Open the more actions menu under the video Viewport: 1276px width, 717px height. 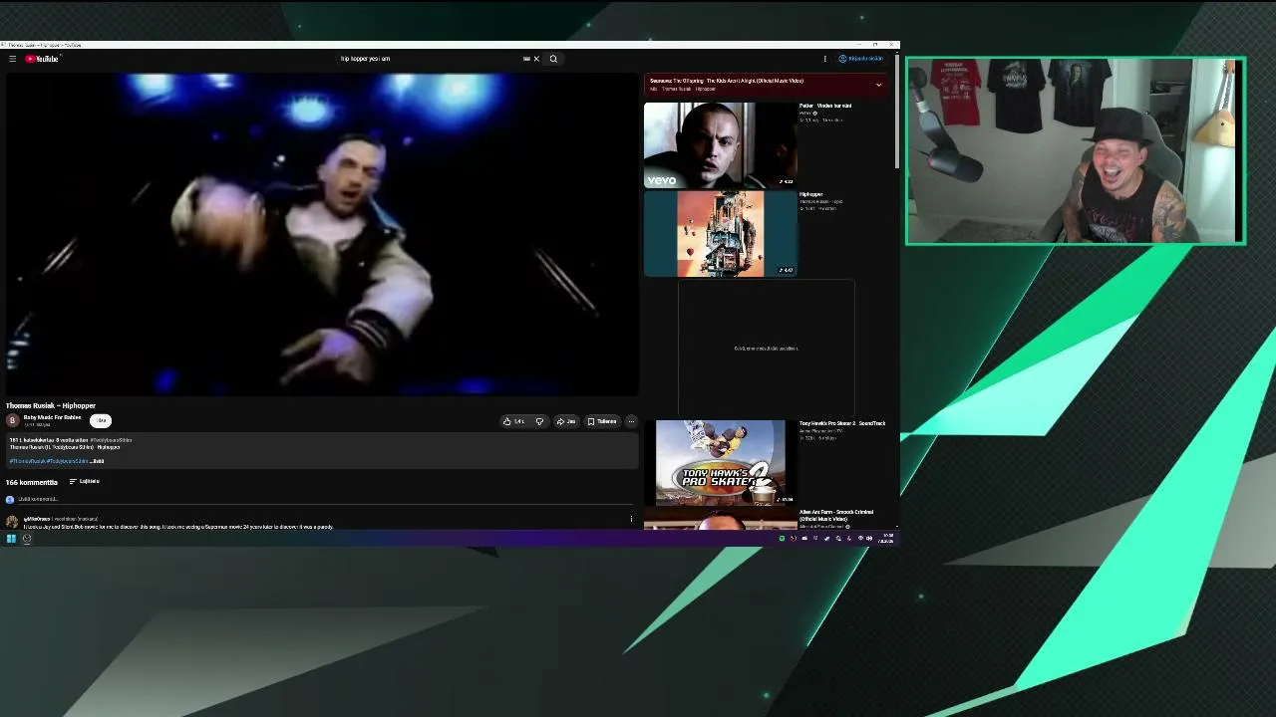click(631, 421)
